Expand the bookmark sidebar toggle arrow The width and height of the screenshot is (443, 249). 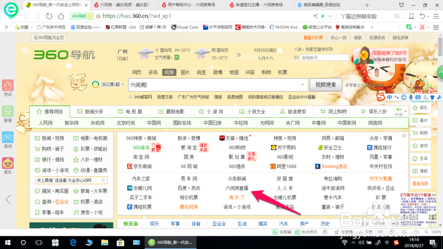tap(7, 27)
